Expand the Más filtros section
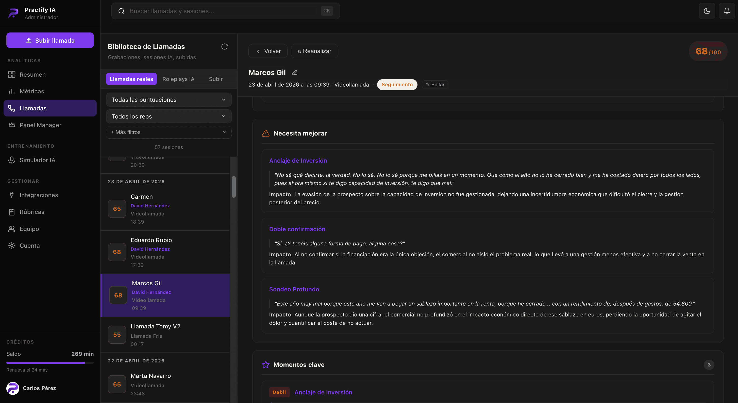Screen dimensions: 738x403 [x=169, y=132]
